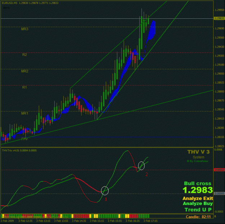This screenshot has height=224, width=225.
Task: Select the MR1 pivot level label
Action: [25, 113]
